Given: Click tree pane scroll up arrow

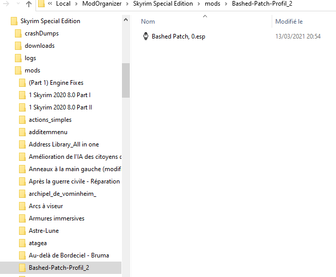Looking at the screenshot, I should [126, 20].
